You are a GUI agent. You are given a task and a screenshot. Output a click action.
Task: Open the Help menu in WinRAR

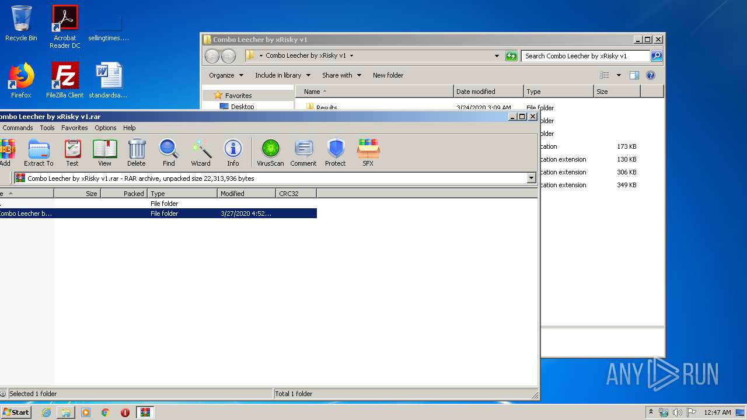point(130,128)
